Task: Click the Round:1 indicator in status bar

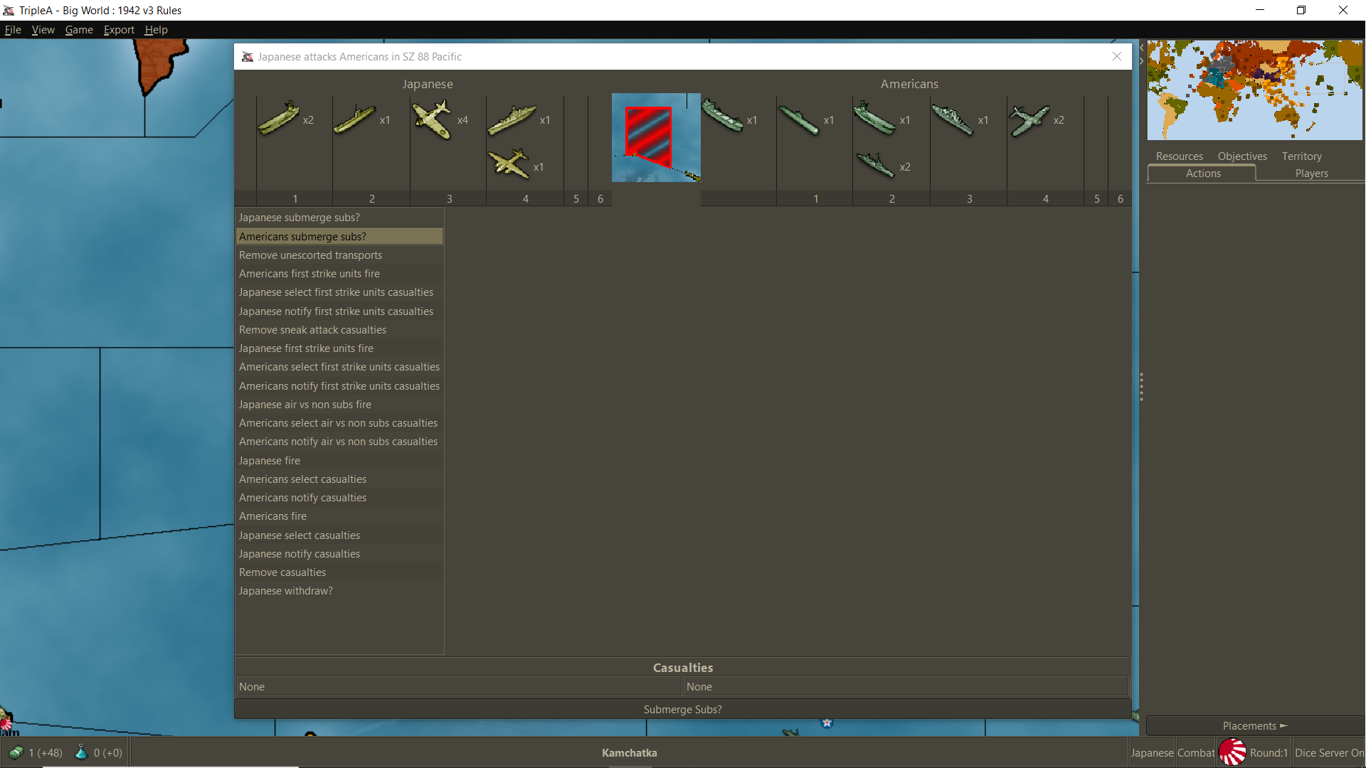Action: (x=1269, y=752)
